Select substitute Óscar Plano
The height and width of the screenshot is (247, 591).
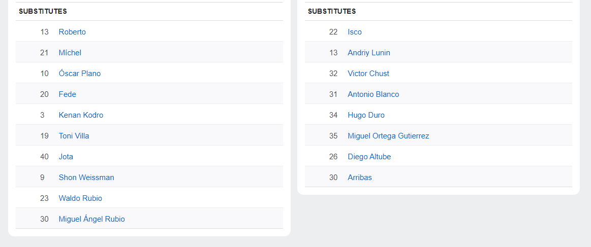point(80,74)
